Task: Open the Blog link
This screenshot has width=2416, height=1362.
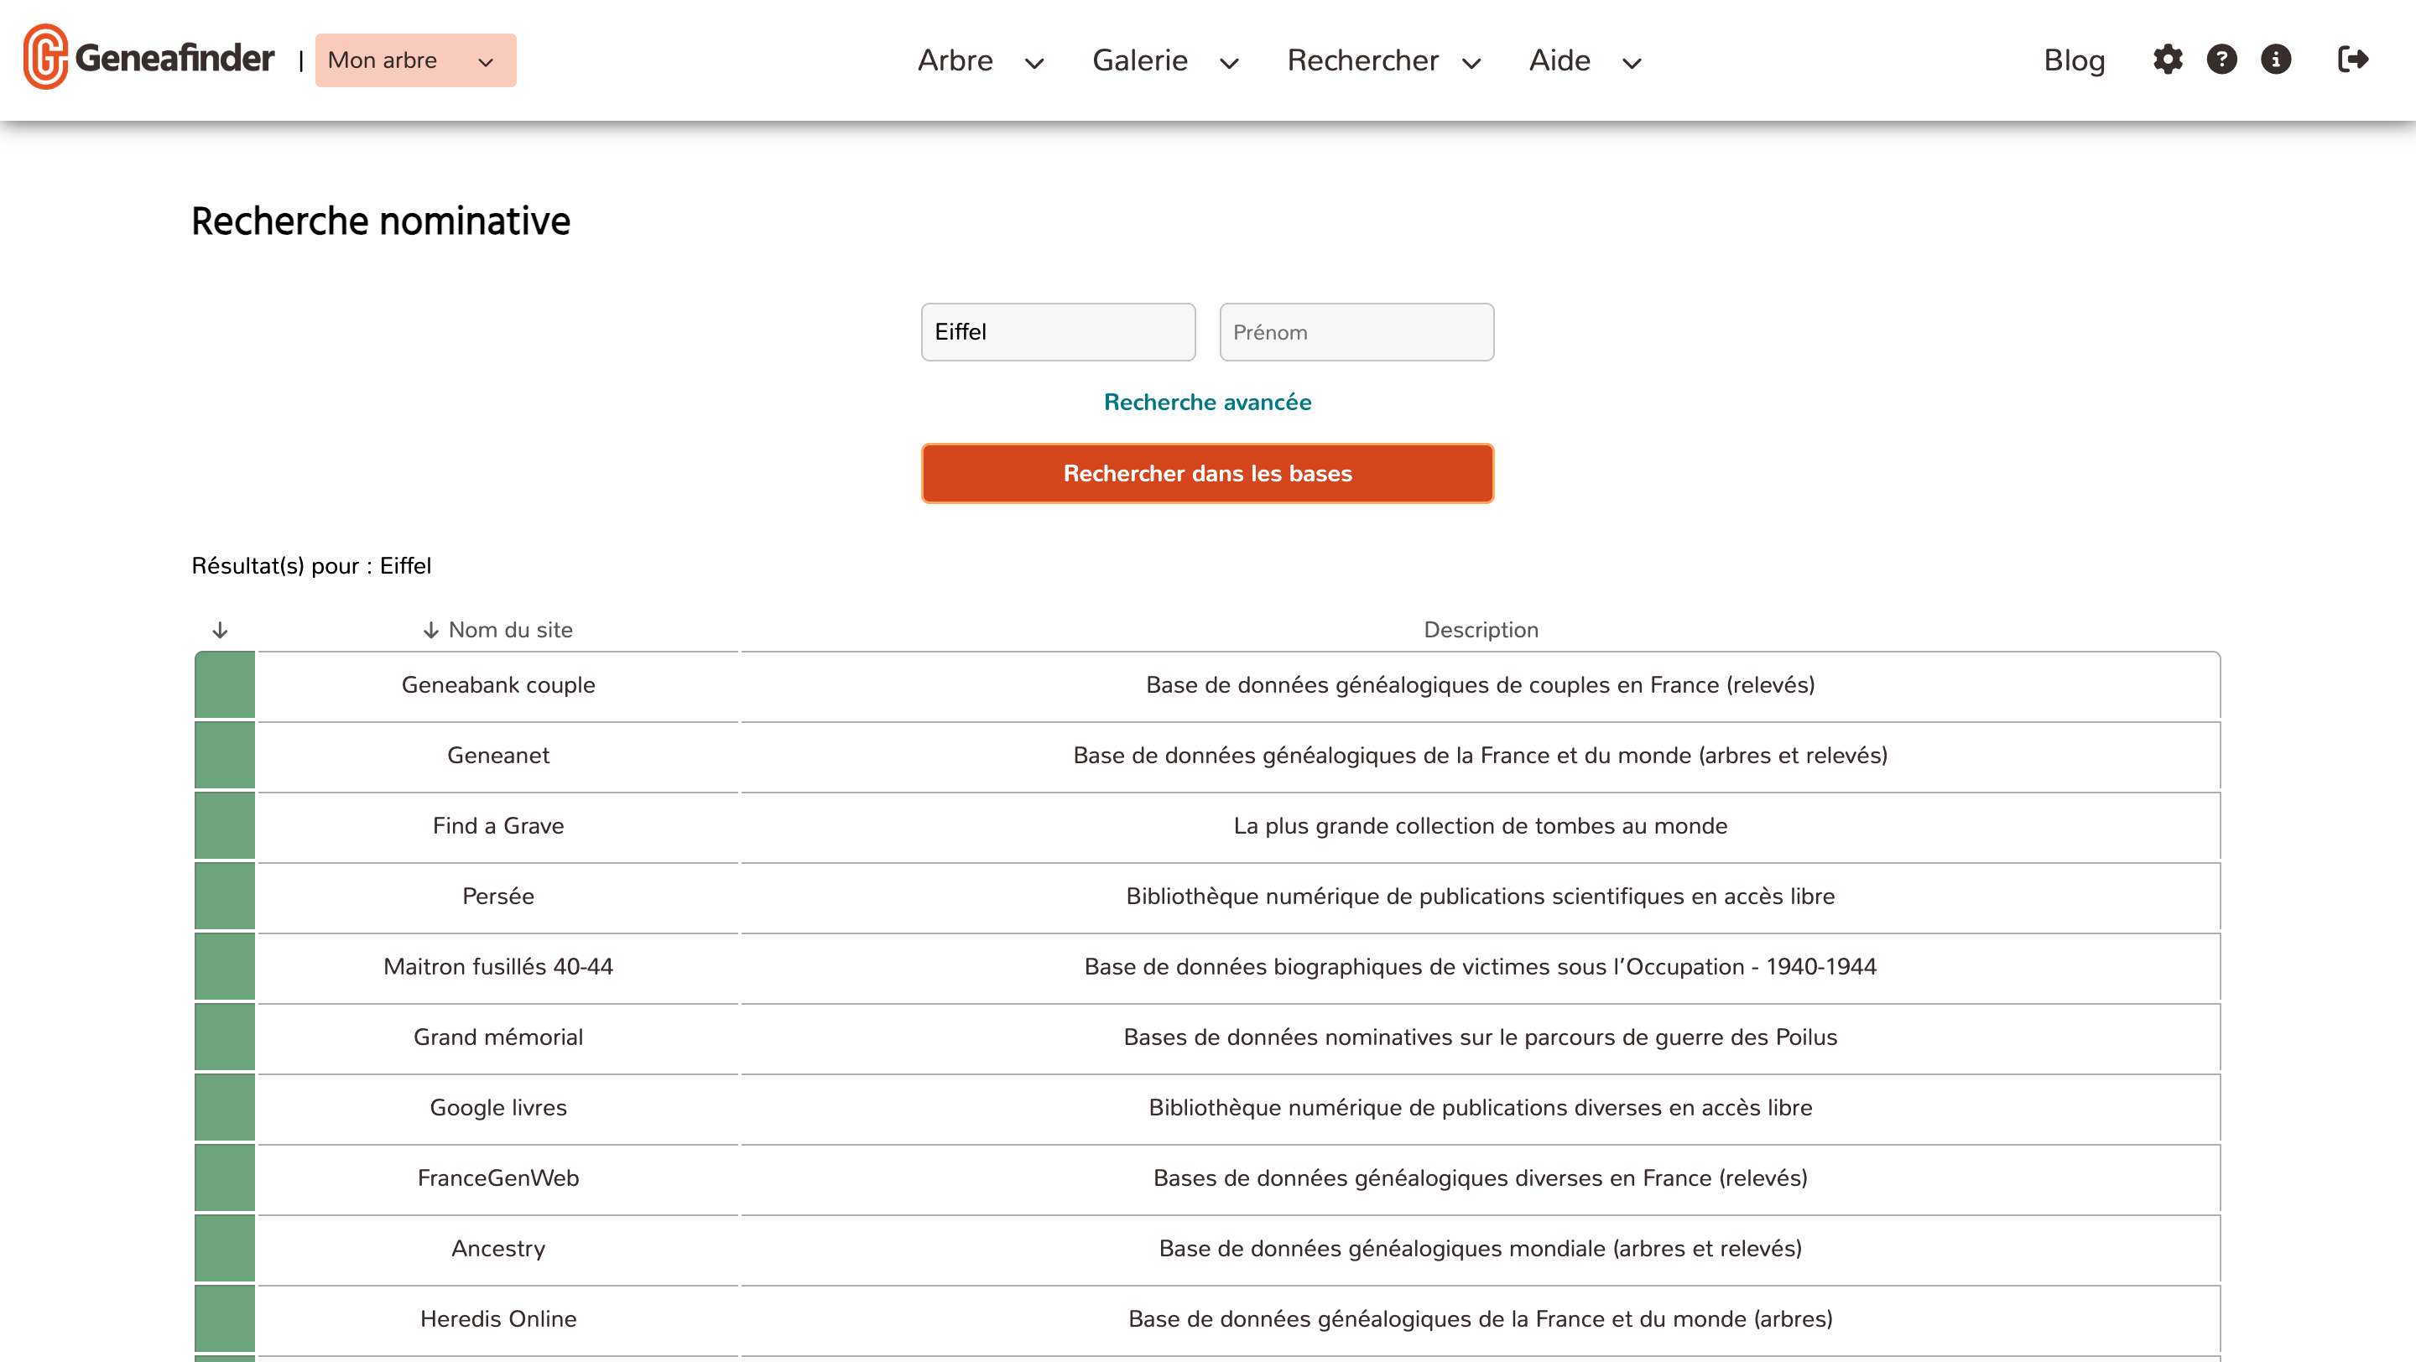Action: coord(2074,60)
